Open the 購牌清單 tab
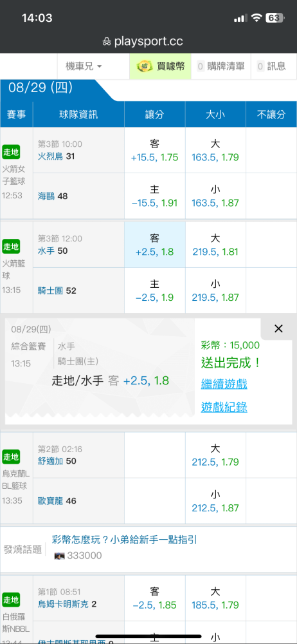Viewport: 297px width, 644px height. pyautogui.click(x=221, y=66)
